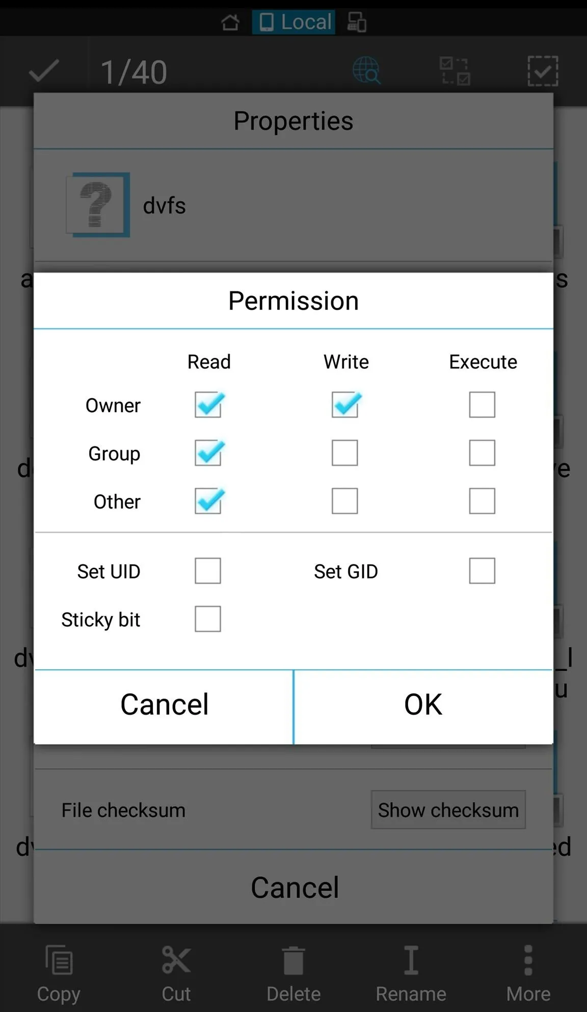
Task: Tap the Rename icon
Action: click(411, 974)
